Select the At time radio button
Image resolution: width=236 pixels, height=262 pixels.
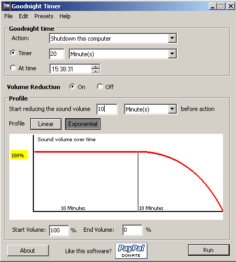[13, 68]
